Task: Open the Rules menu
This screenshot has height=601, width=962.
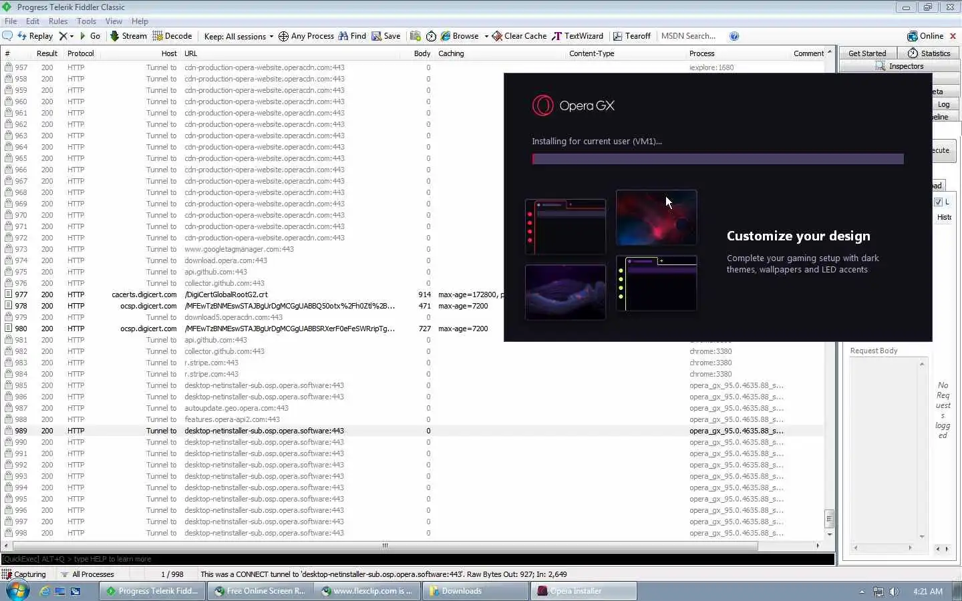Action: (58, 21)
